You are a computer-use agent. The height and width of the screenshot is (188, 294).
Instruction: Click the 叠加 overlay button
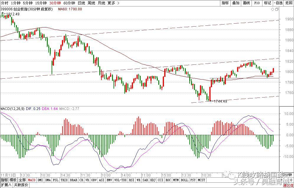coord(236,3)
